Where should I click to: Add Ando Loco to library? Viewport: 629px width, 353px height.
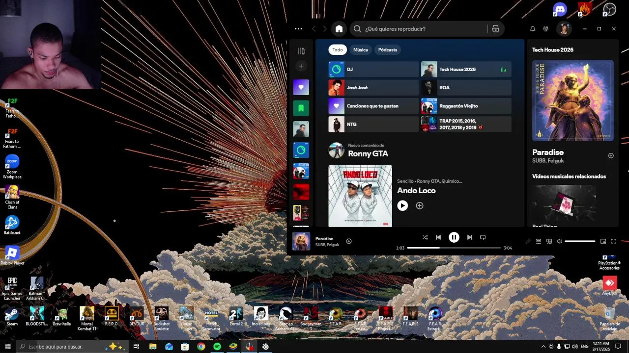[x=420, y=206]
